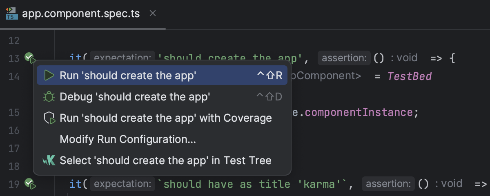
Task: Click the shield icon for Run with Coverage
Action: pyautogui.click(x=49, y=118)
